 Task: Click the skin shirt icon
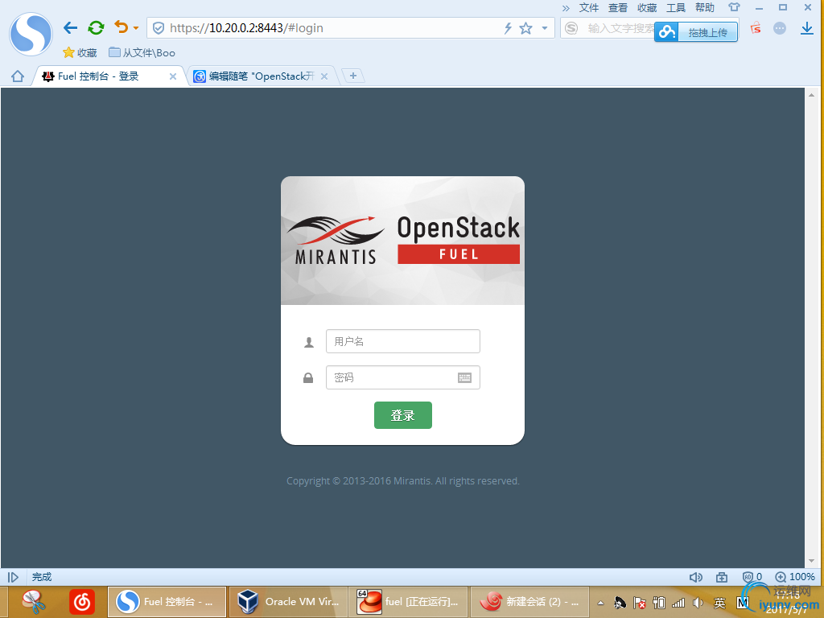pyautogui.click(x=734, y=7)
